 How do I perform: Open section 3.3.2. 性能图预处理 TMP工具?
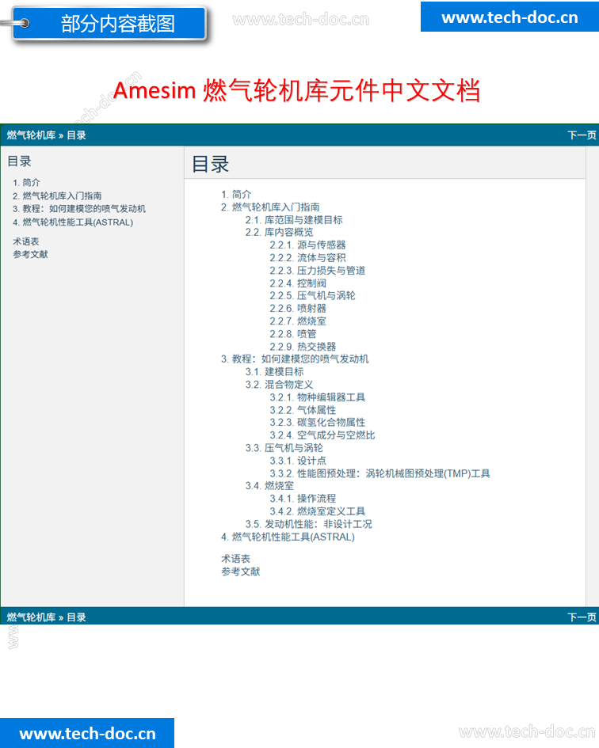pos(380,473)
